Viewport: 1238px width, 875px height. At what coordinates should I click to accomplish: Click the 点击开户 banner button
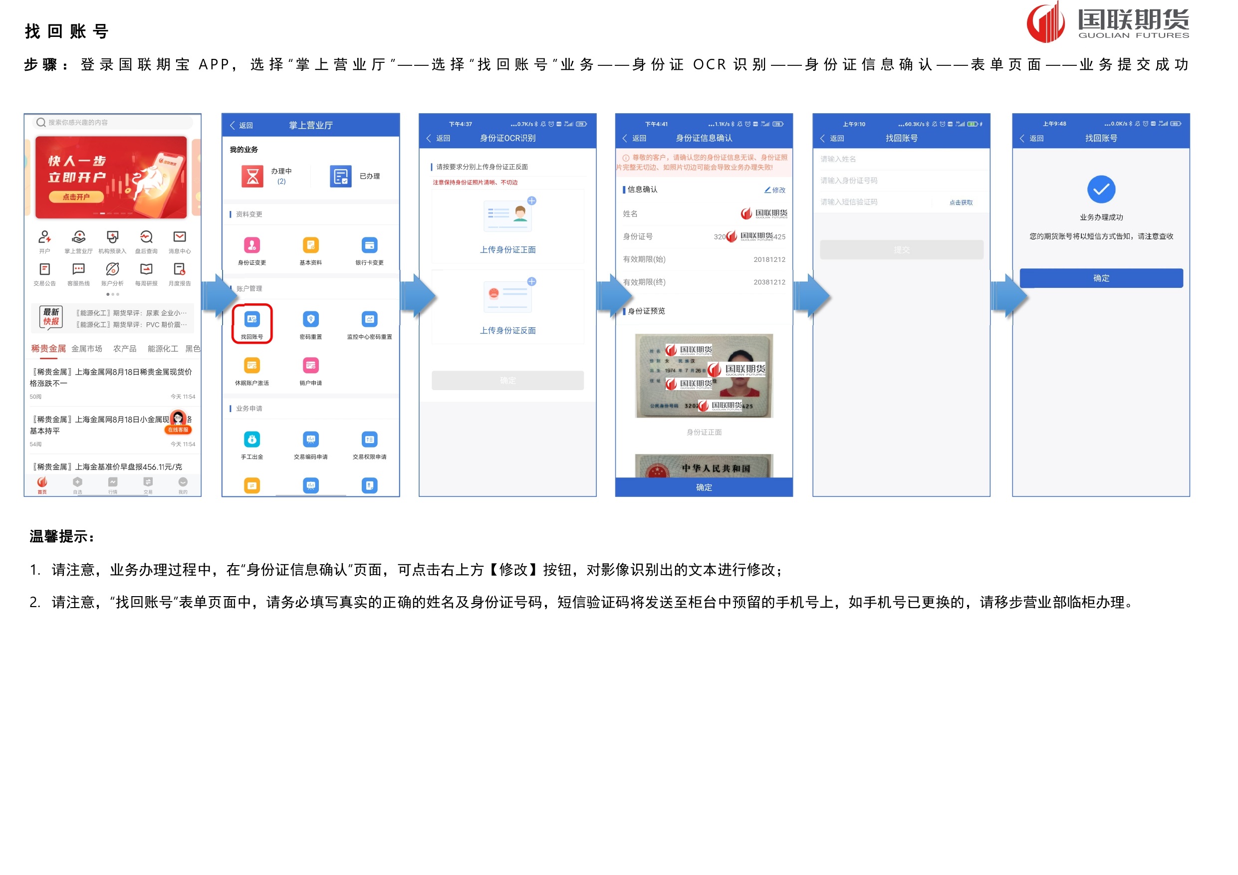(76, 197)
